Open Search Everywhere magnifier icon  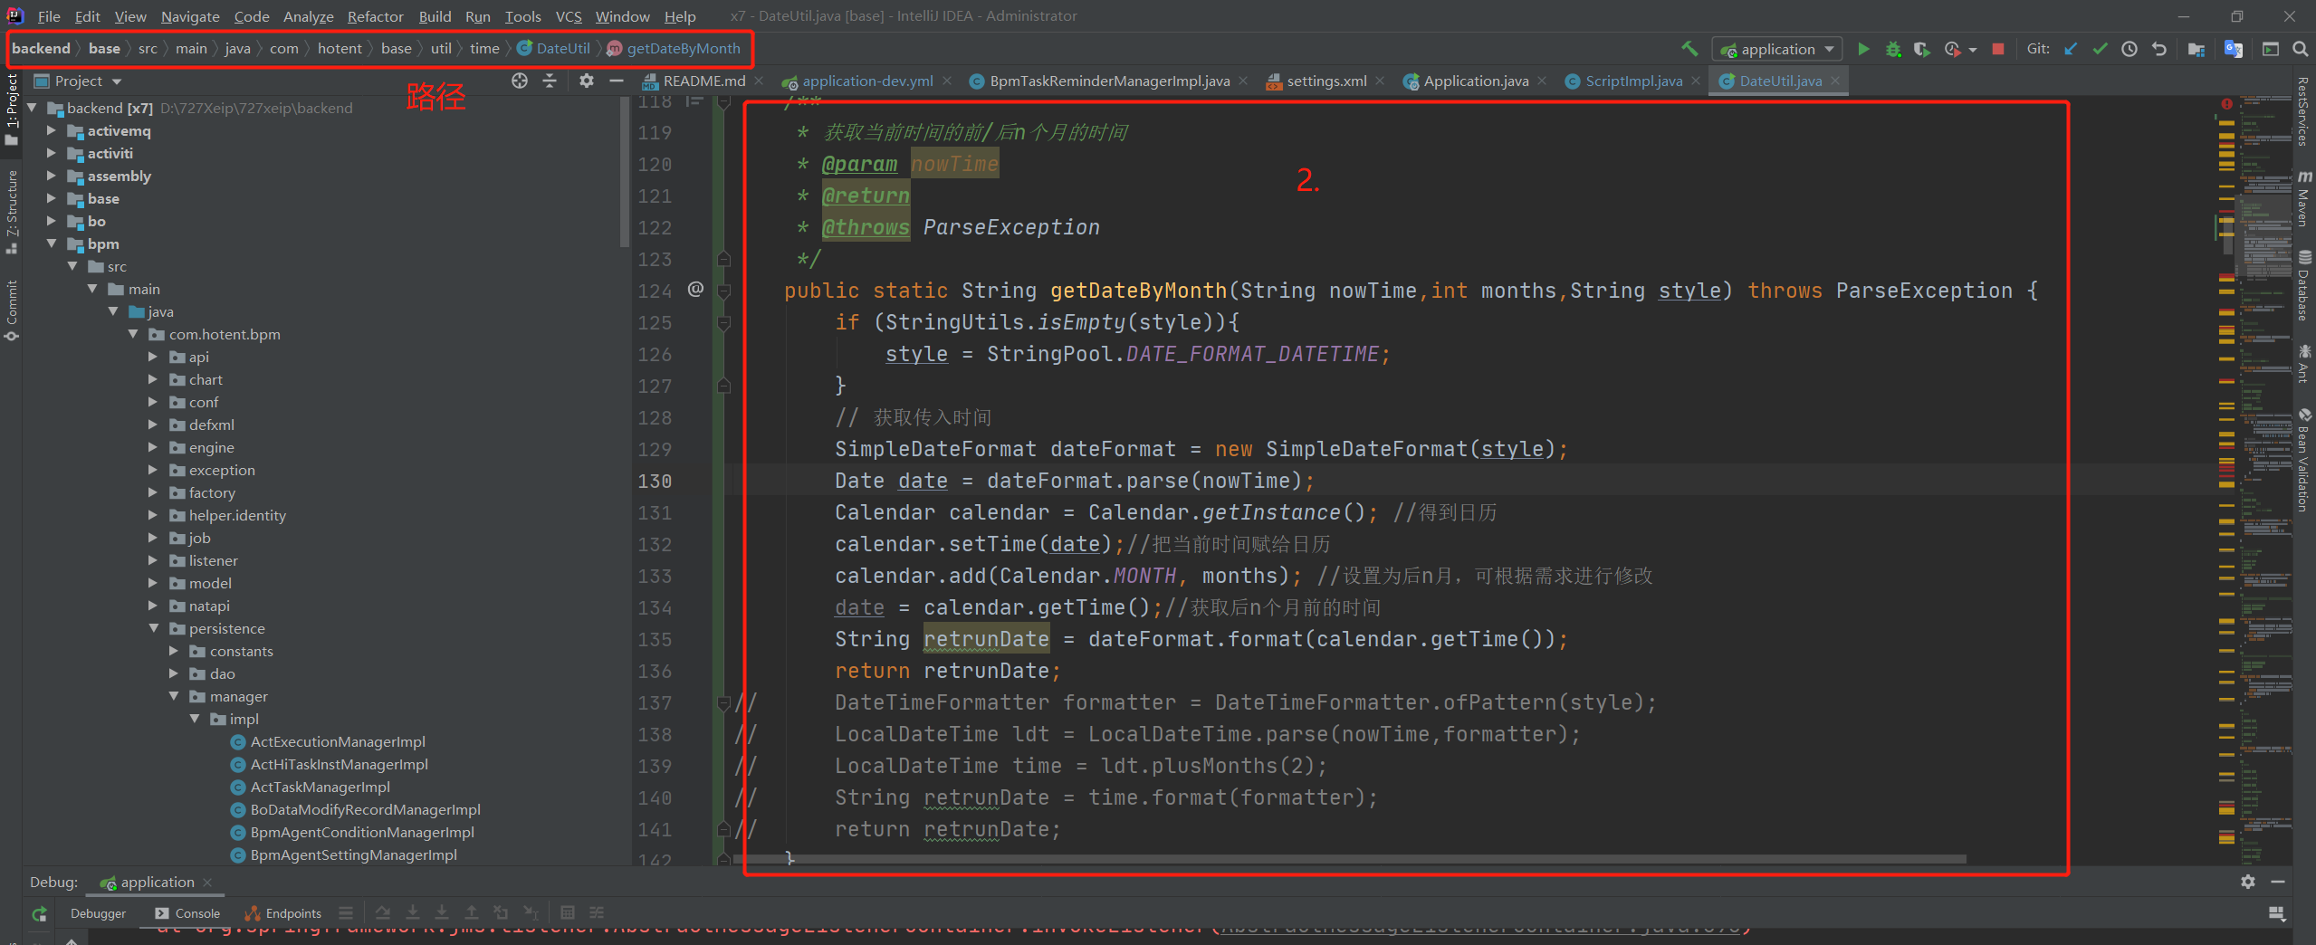point(2300,49)
